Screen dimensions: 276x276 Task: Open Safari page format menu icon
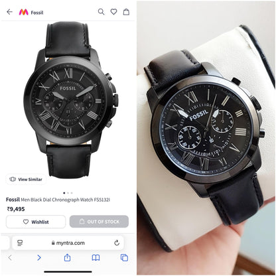coord(20,243)
